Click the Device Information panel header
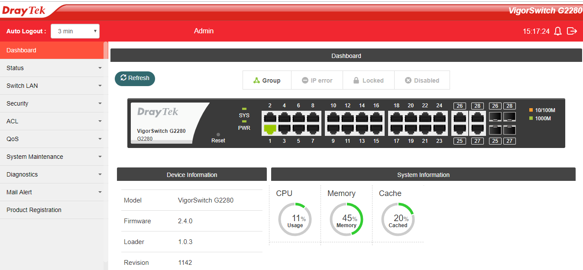Image resolution: width=583 pixels, height=270 pixels. tap(192, 175)
